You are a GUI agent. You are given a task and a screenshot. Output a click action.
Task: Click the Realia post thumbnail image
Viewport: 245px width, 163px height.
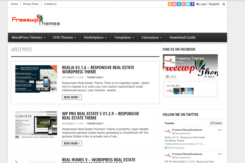tap(36, 79)
